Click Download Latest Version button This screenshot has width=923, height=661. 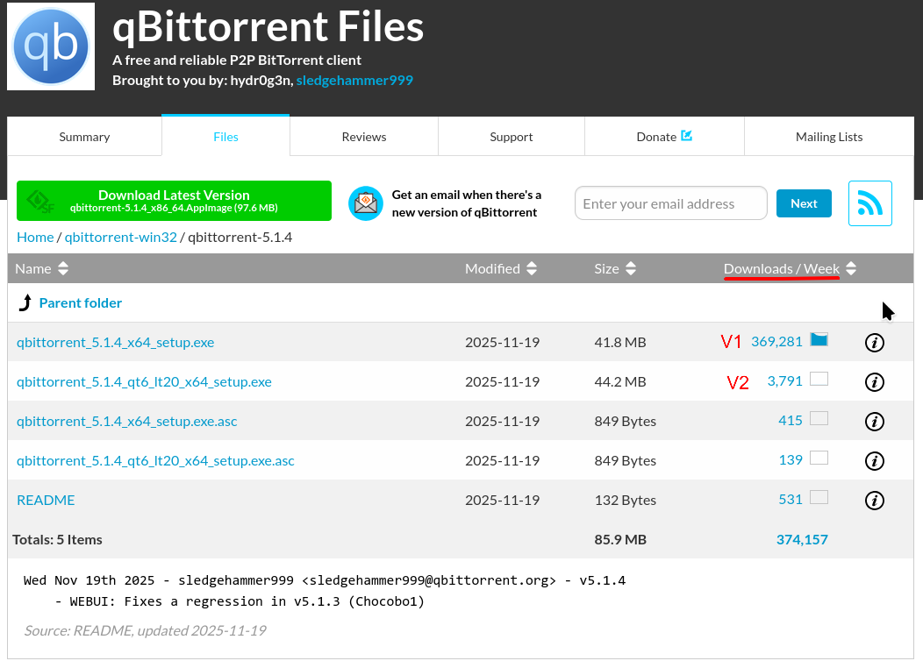[x=174, y=201]
